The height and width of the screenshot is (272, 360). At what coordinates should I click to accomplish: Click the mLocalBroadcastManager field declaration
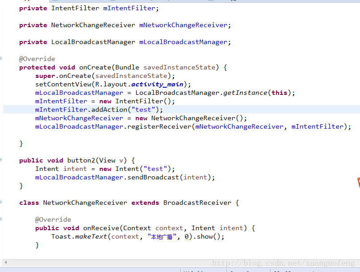coord(183,42)
